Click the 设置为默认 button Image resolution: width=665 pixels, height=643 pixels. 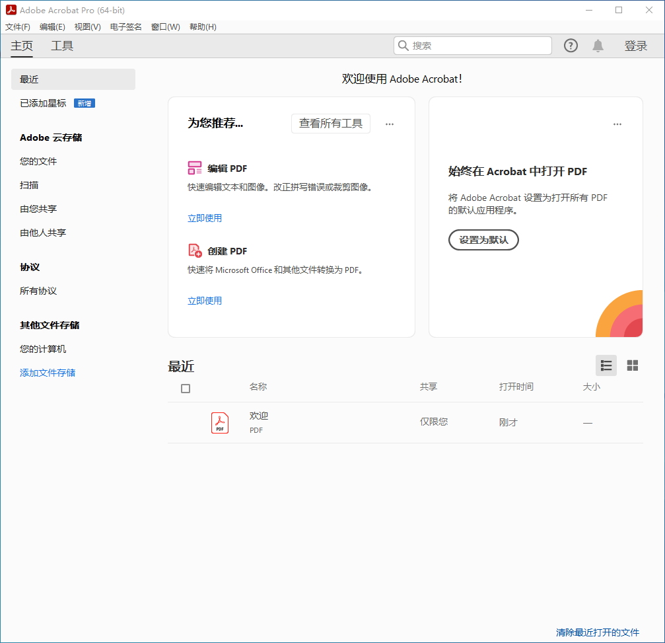tap(483, 240)
